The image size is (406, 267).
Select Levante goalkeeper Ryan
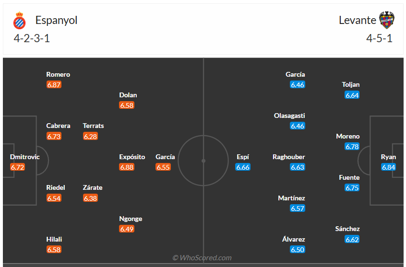point(388,157)
